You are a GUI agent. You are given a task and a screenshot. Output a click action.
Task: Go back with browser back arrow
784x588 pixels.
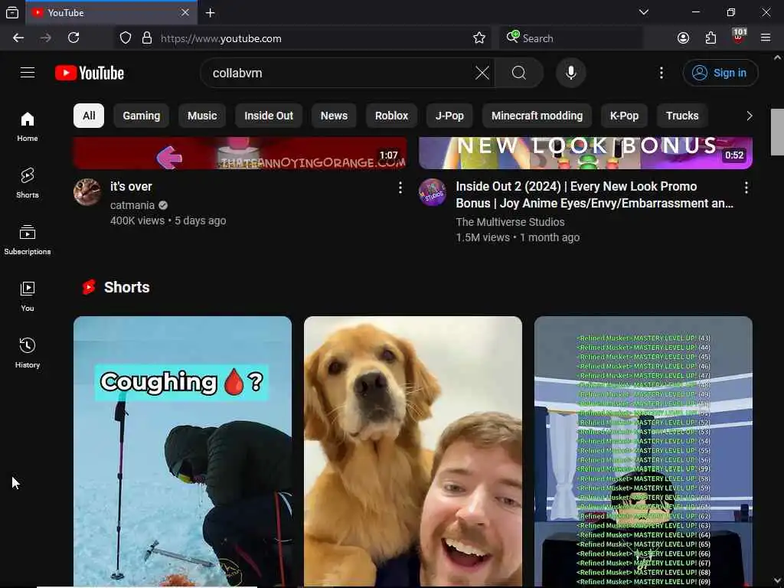click(x=18, y=38)
